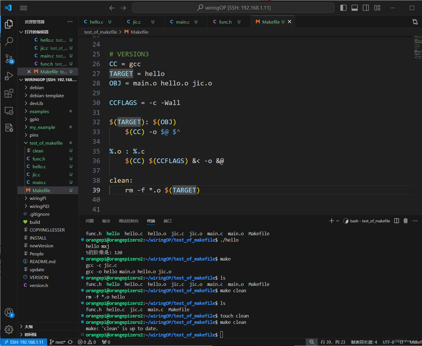
Task: Close the Makefile editor tab
Action: (289, 22)
